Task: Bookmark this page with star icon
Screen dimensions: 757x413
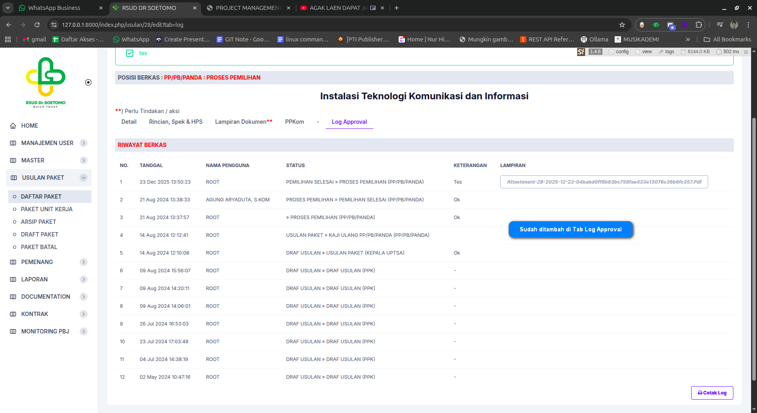Action: (x=622, y=25)
